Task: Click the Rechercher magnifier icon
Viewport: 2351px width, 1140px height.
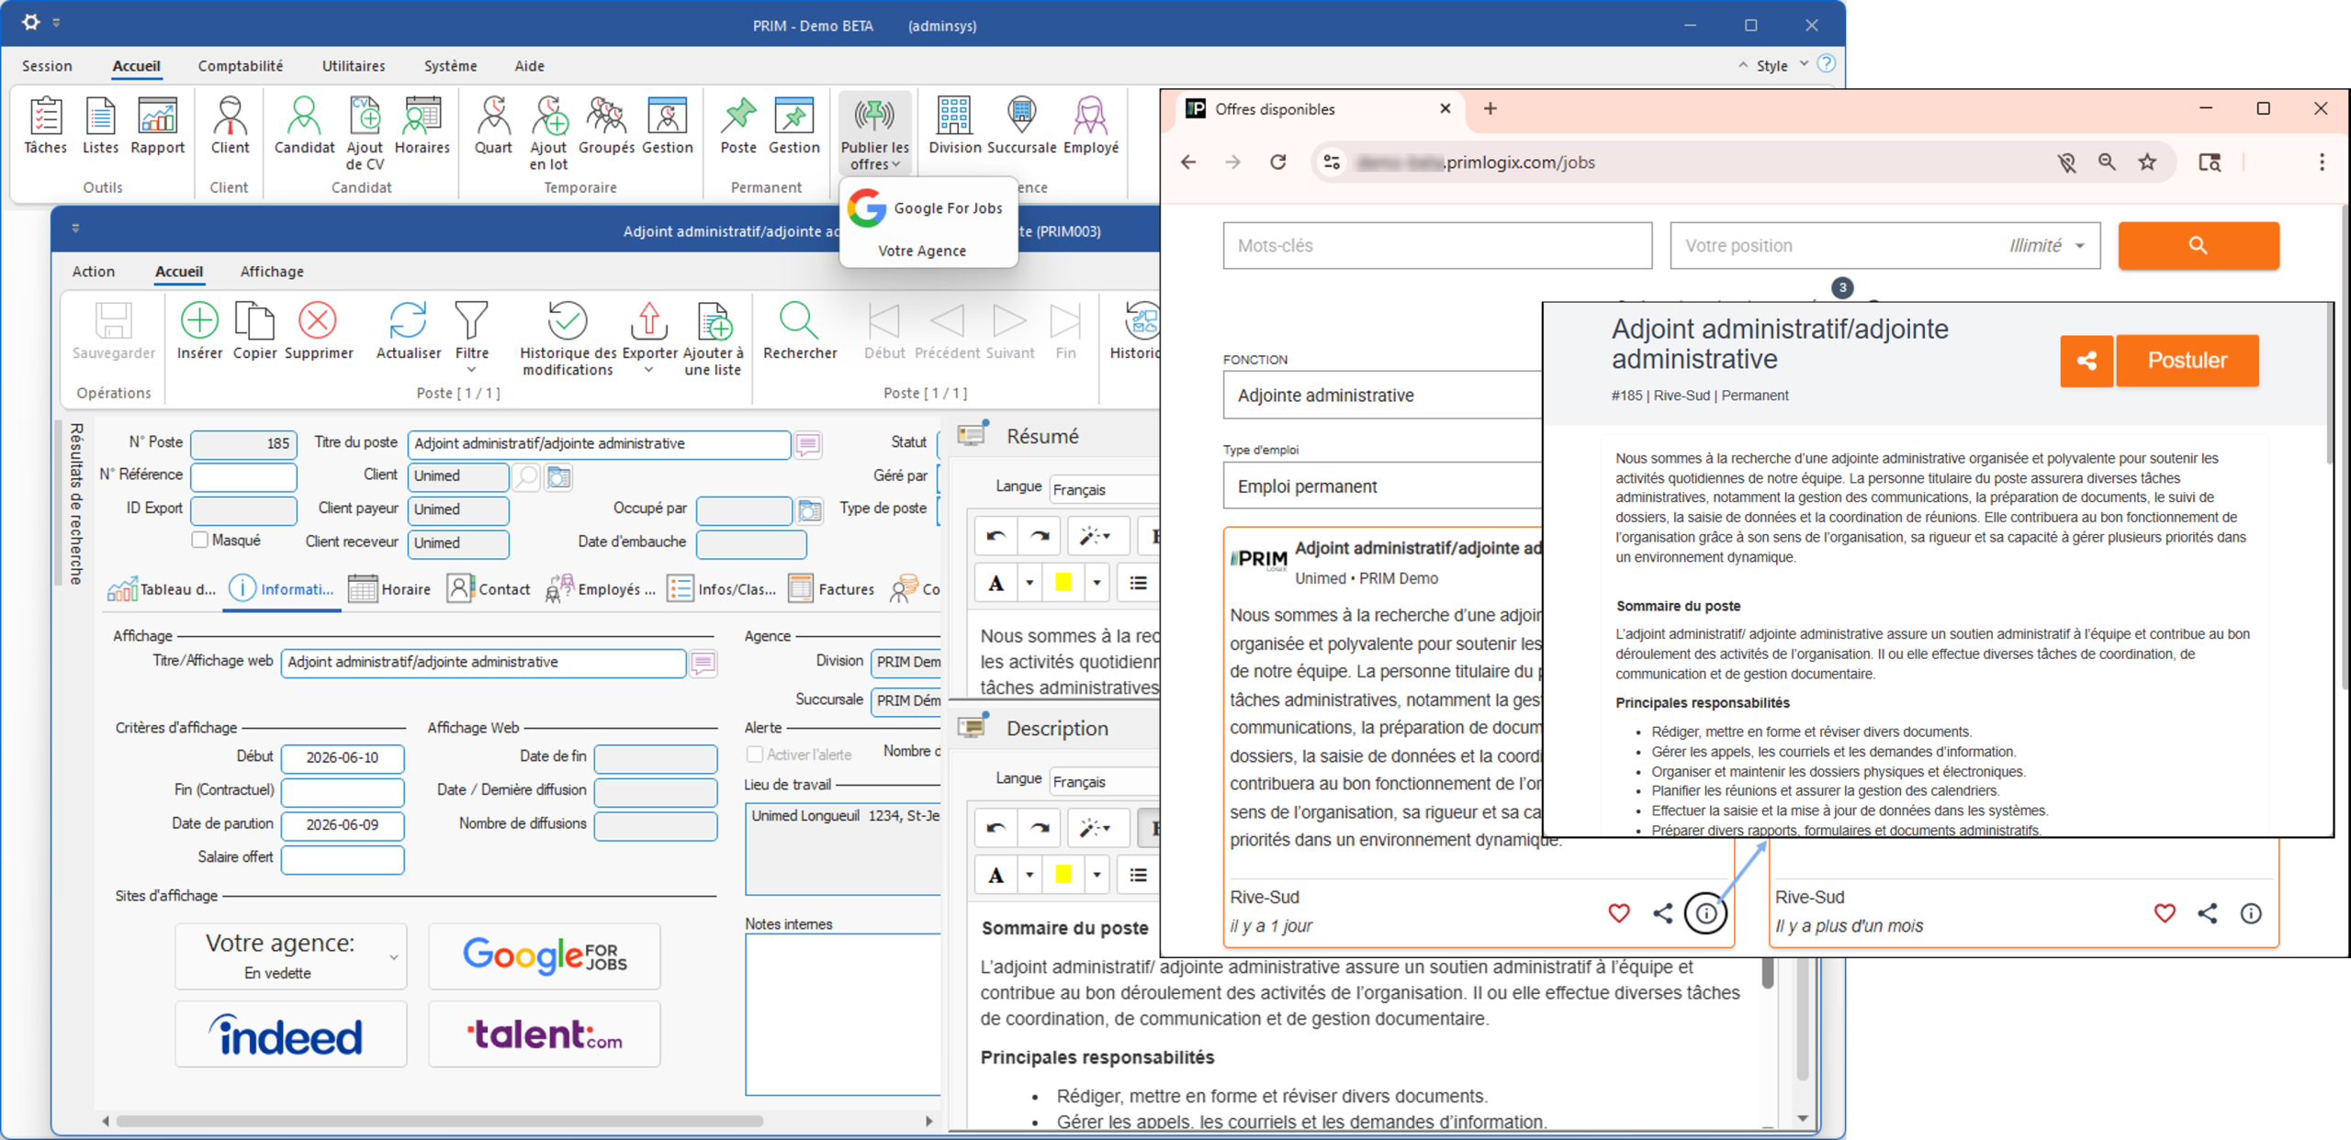Action: pyautogui.click(x=799, y=330)
